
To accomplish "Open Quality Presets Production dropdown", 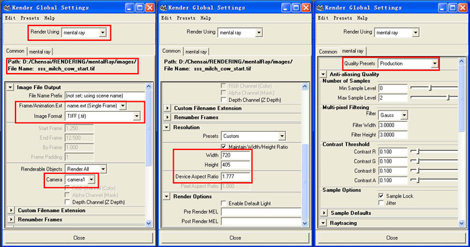I will tap(408, 64).
